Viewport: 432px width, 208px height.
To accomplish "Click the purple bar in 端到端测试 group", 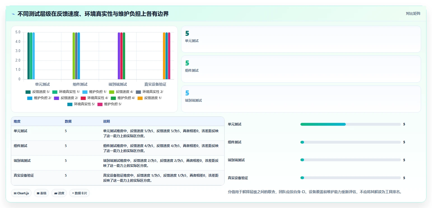I will coord(119,56).
